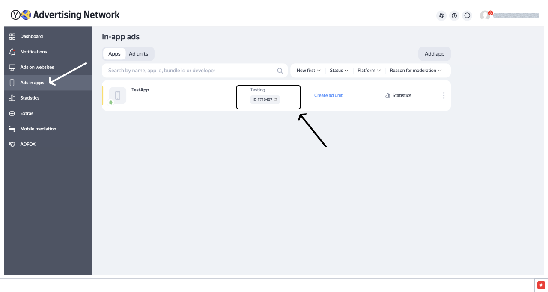Open Statistics for TestApp
This screenshot has height=292, width=548.
(398, 95)
